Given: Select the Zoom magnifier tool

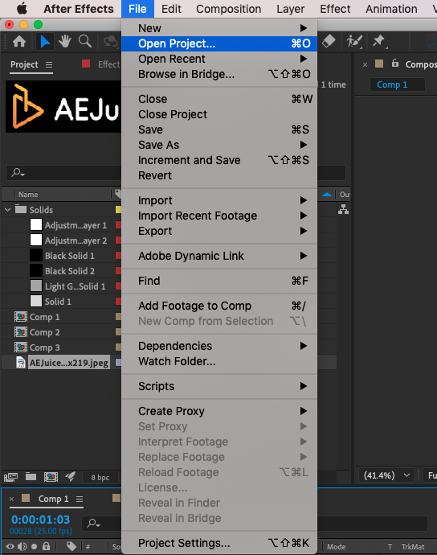Looking at the screenshot, I should point(85,41).
